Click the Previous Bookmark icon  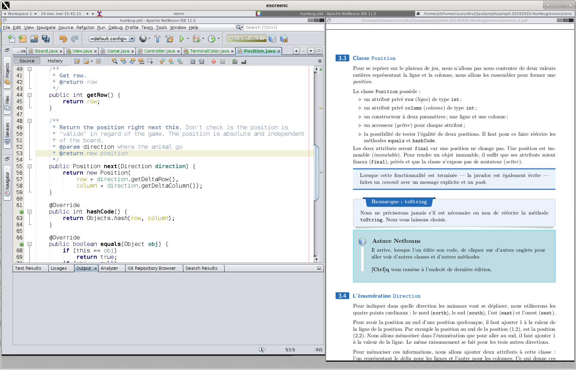(x=162, y=61)
